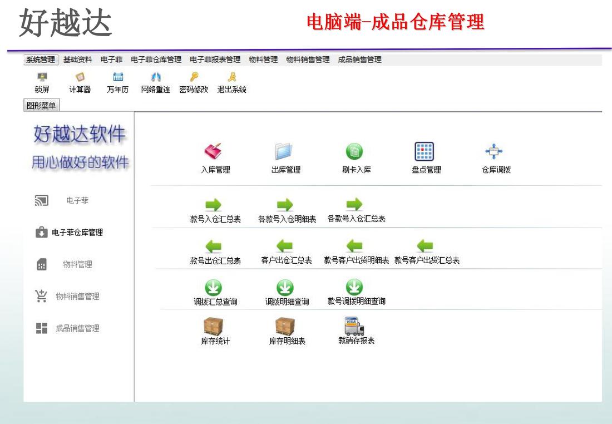Open the 万年历 calendar tool
The width and height of the screenshot is (612, 424).
(117, 78)
